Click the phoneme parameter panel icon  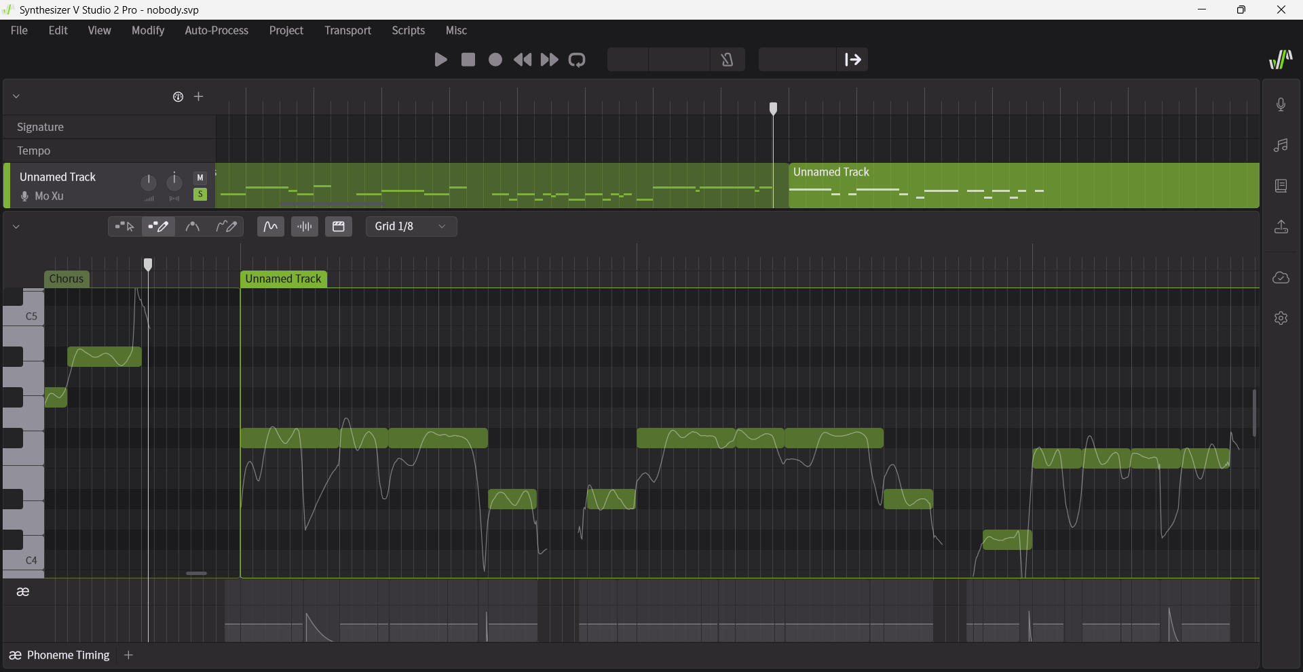pos(23,592)
